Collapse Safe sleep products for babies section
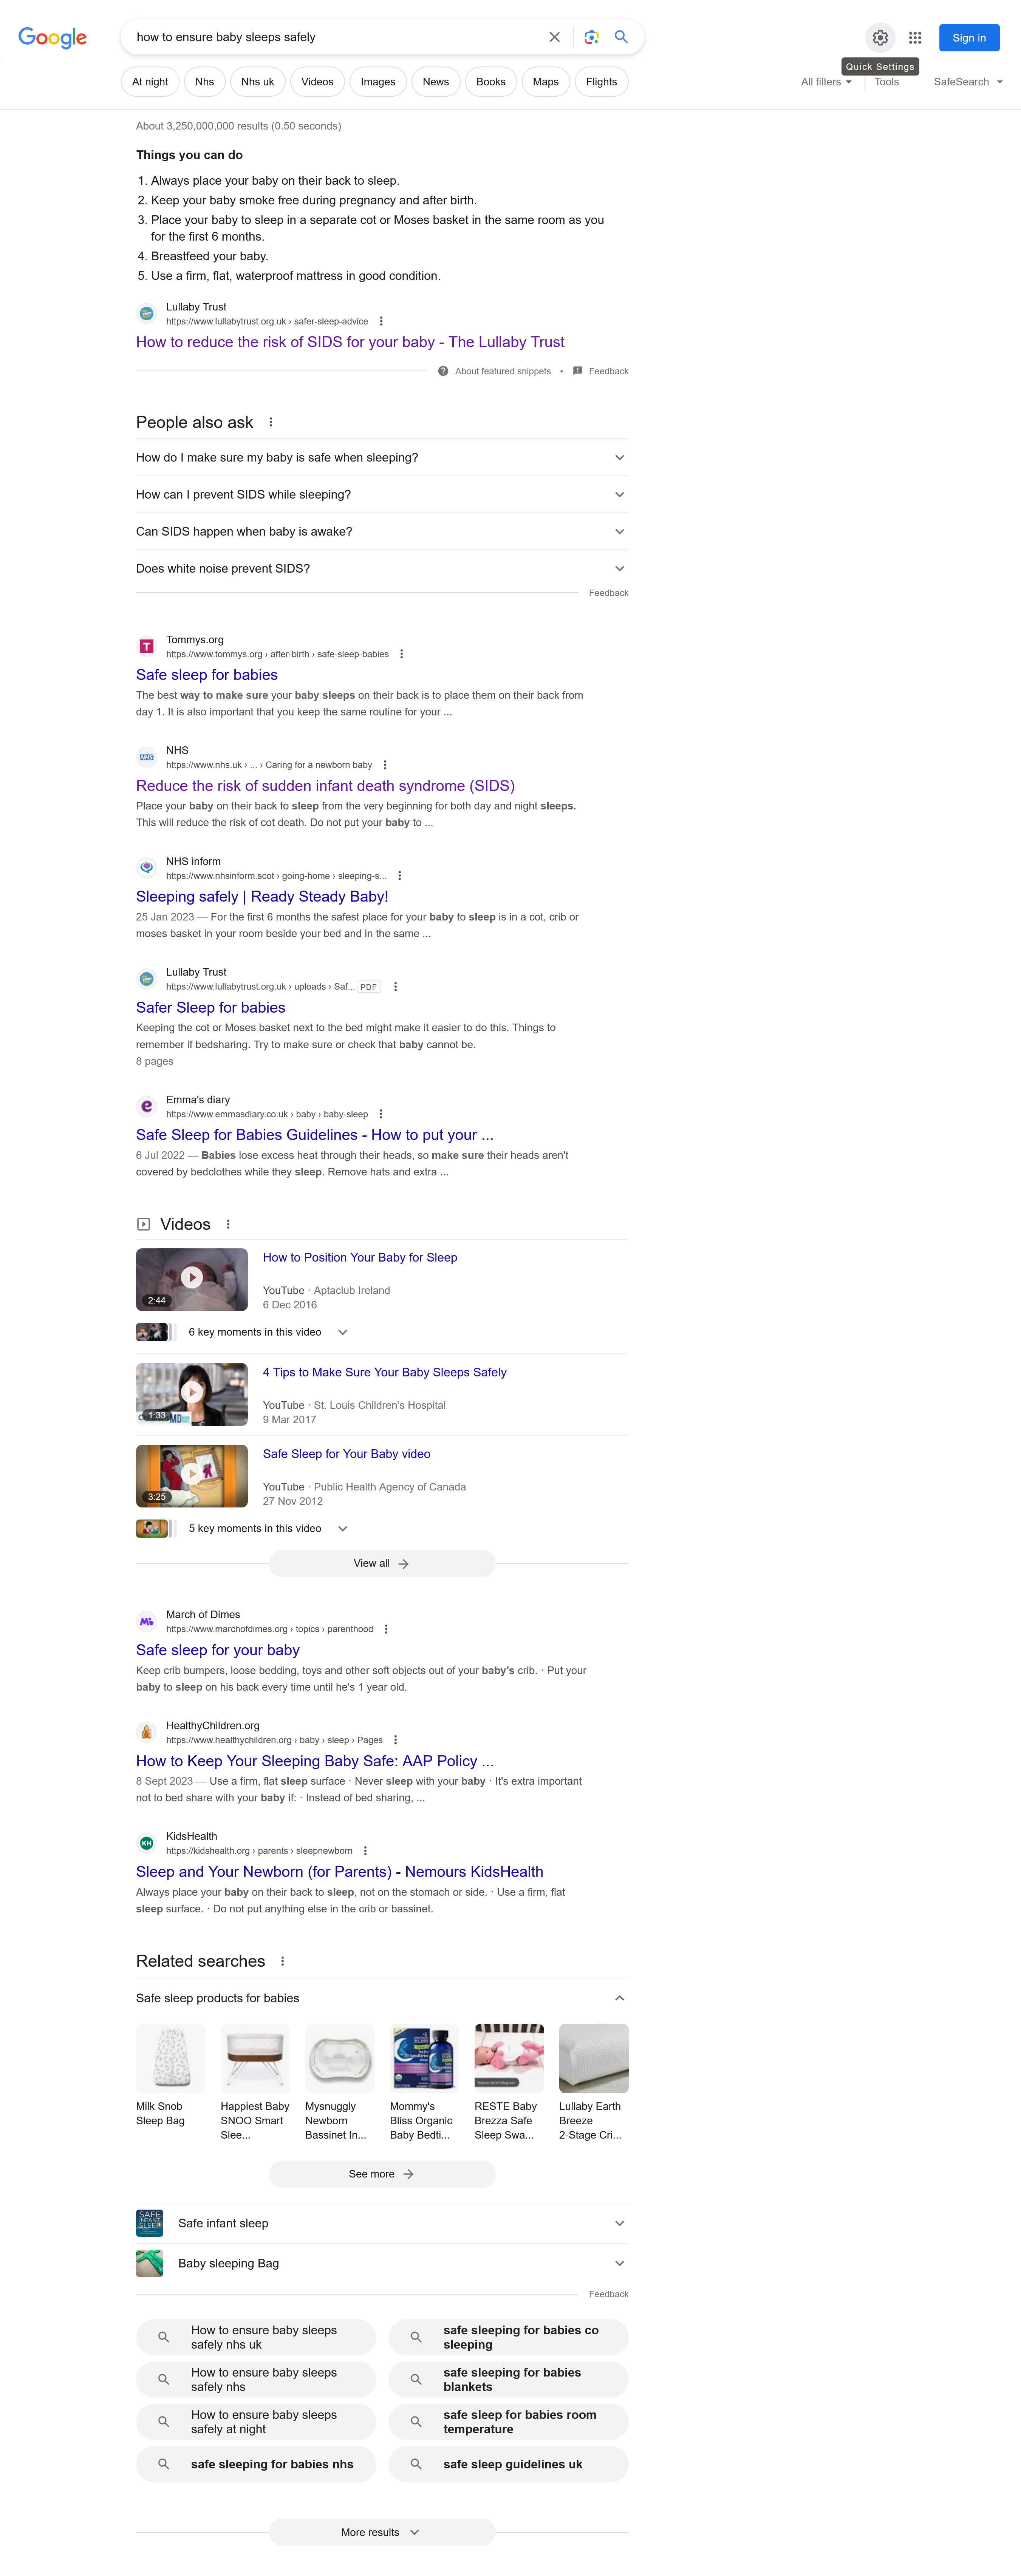Viewport: 1021px width, 2576px height. (619, 1998)
